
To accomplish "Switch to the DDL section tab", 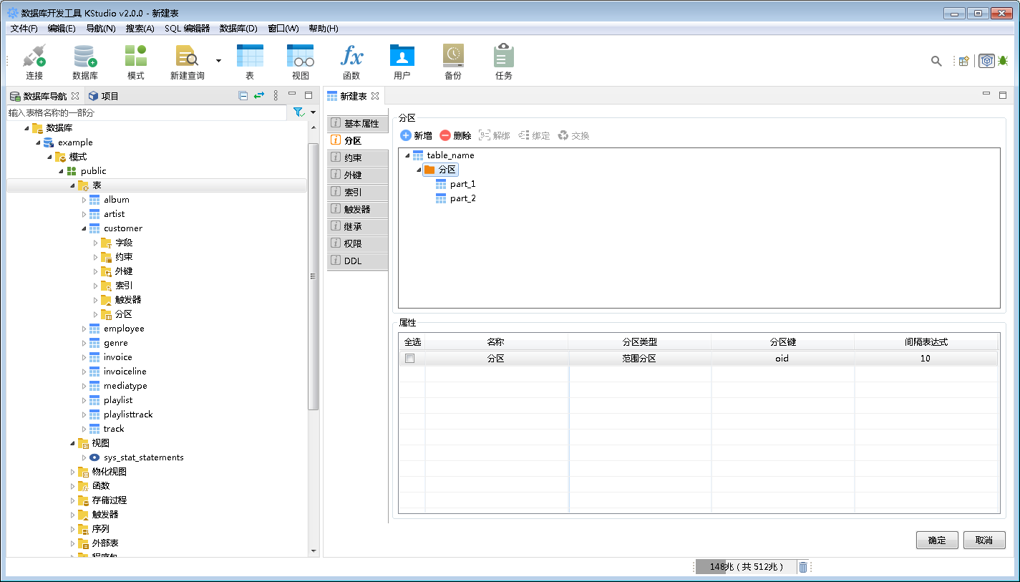I will coord(357,261).
